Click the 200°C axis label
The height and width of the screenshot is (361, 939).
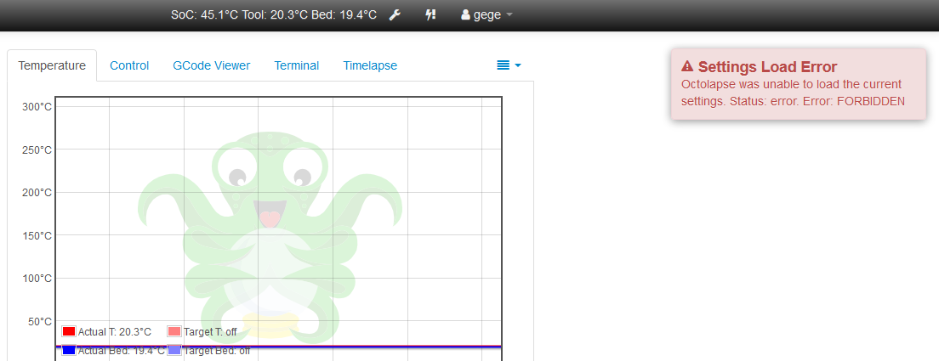pyautogui.click(x=37, y=193)
